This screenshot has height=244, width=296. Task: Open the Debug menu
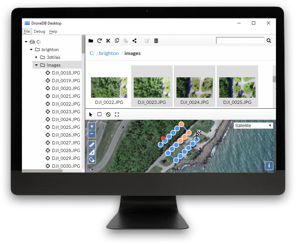[40, 31]
